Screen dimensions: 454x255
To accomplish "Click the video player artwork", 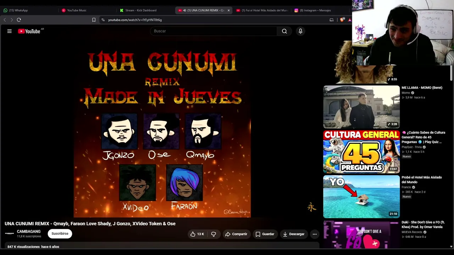I will click(x=162, y=129).
